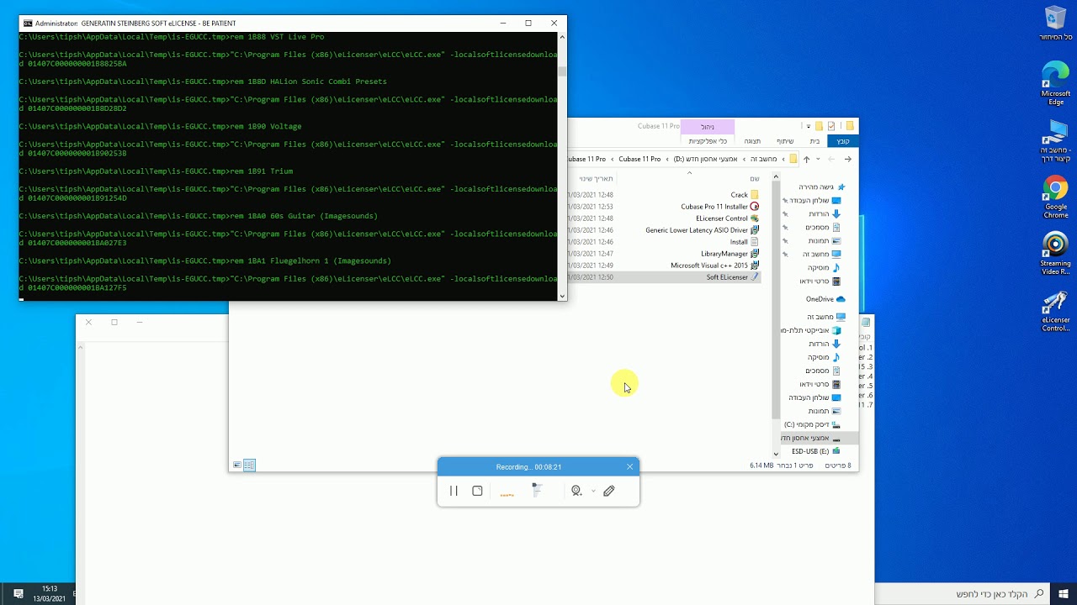The width and height of the screenshot is (1077, 605).
Task: Expand the chevron after the D: drive breadcrumb
Action: click(666, 159)
